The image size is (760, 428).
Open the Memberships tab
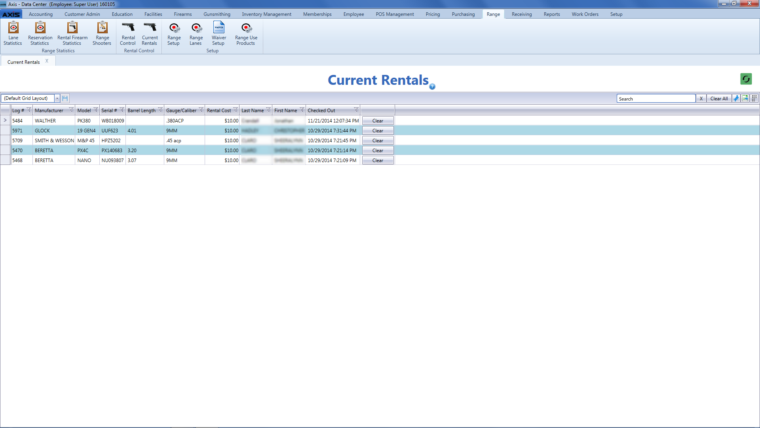(x=317, y=14)
